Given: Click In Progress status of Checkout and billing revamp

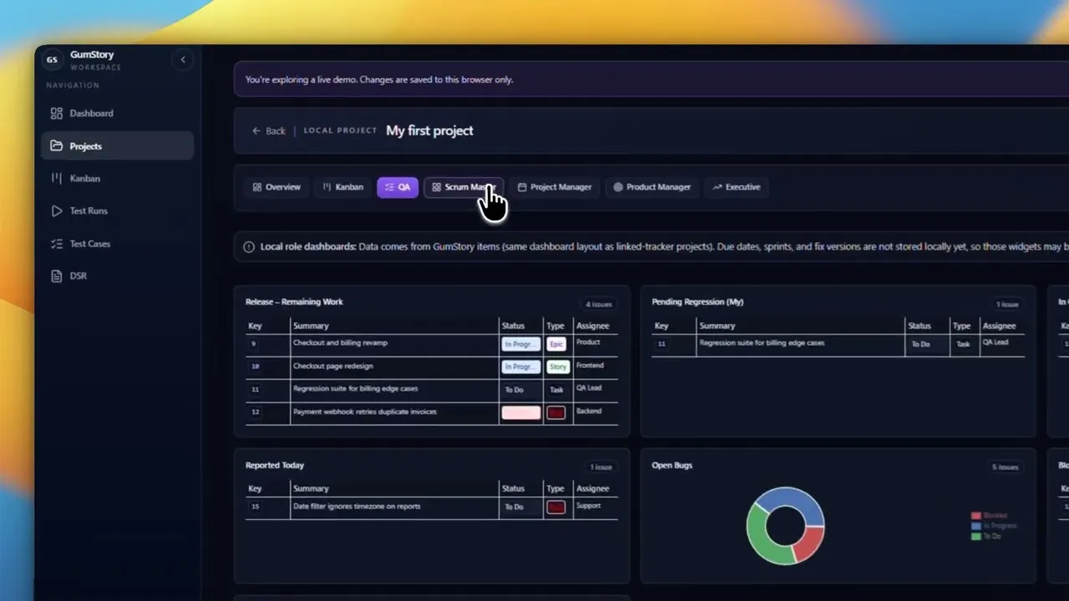Looking at the screenshot, I should (521, 344).
